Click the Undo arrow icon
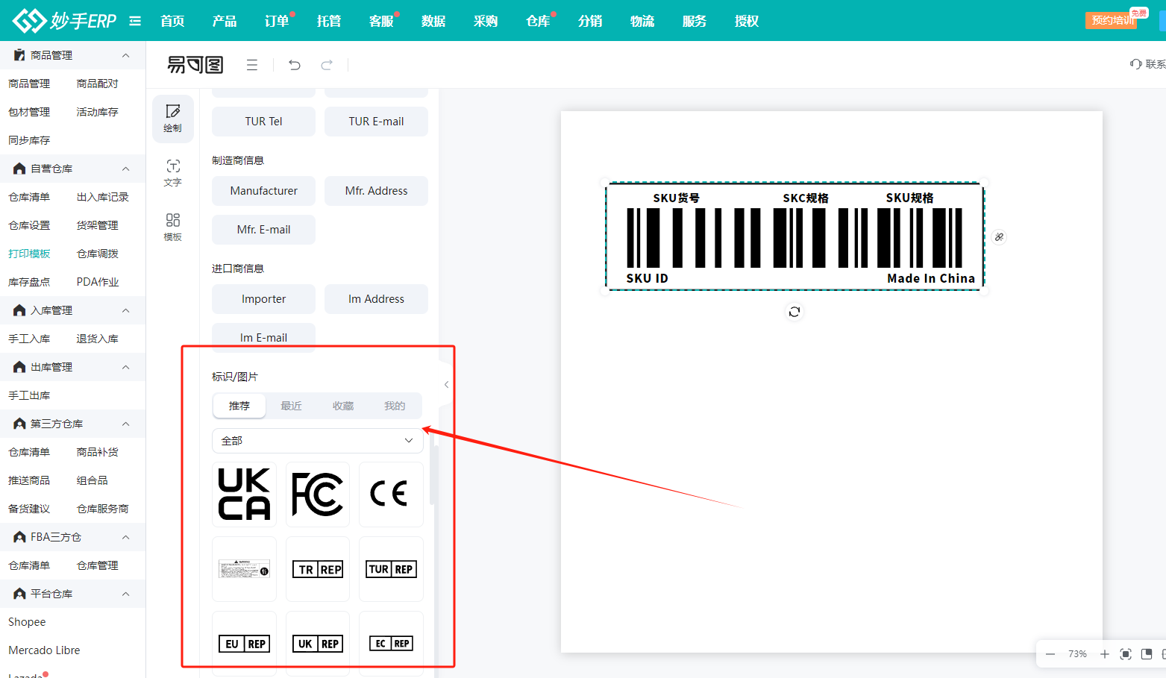Screen dimensions: 1166x678 coord(294,65)
